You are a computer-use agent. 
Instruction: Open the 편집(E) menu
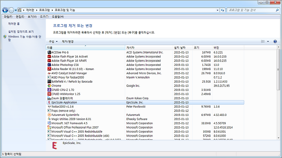coord(20,17)
